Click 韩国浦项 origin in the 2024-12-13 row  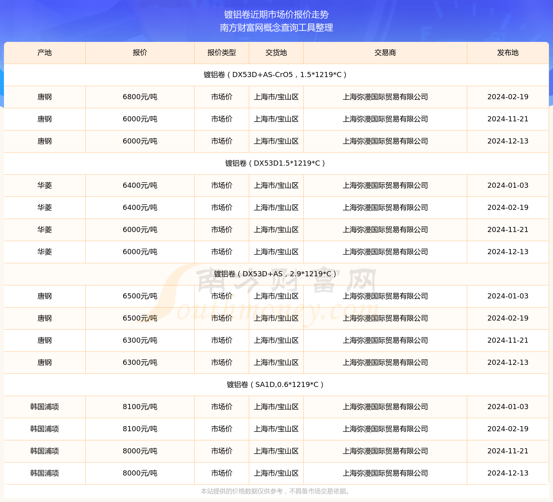coord(45,473)
